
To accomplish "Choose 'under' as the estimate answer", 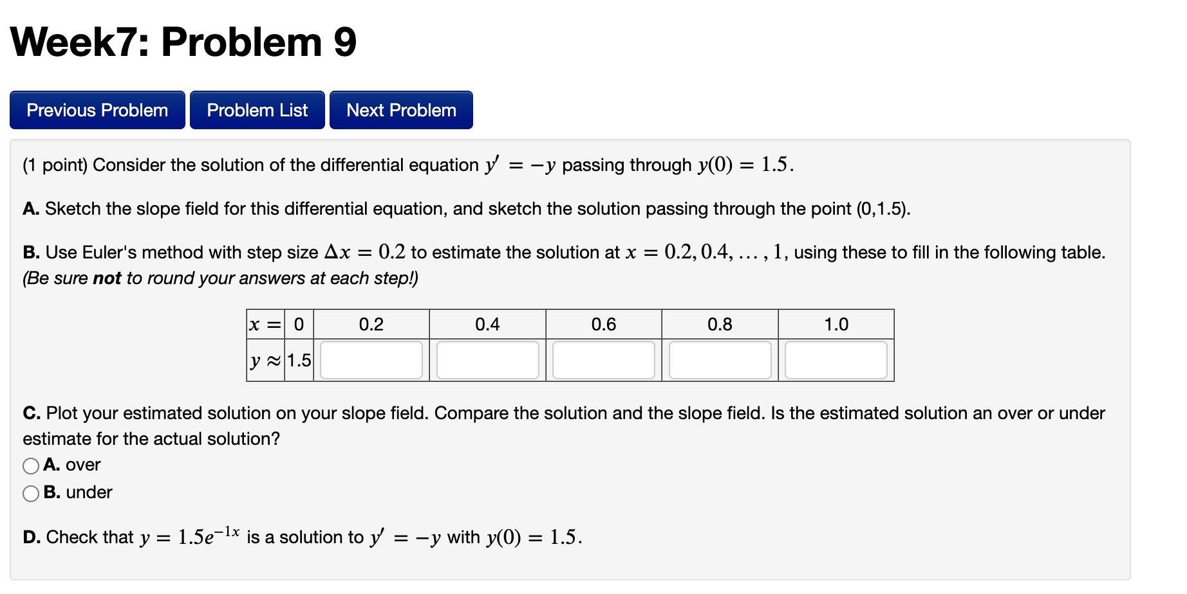I will (x=30, y=492).
